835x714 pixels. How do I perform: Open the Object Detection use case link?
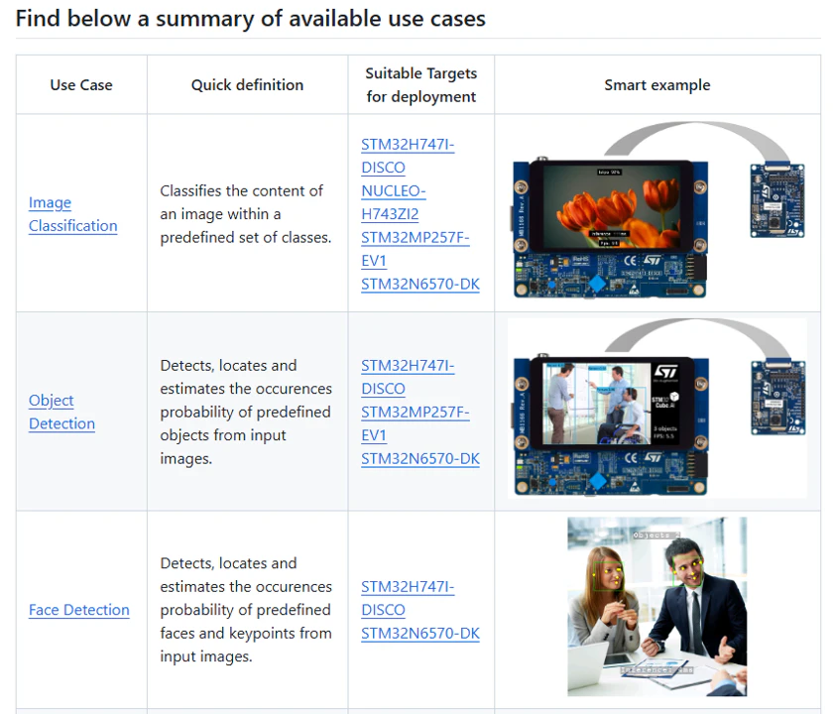(x=61, y=412)
